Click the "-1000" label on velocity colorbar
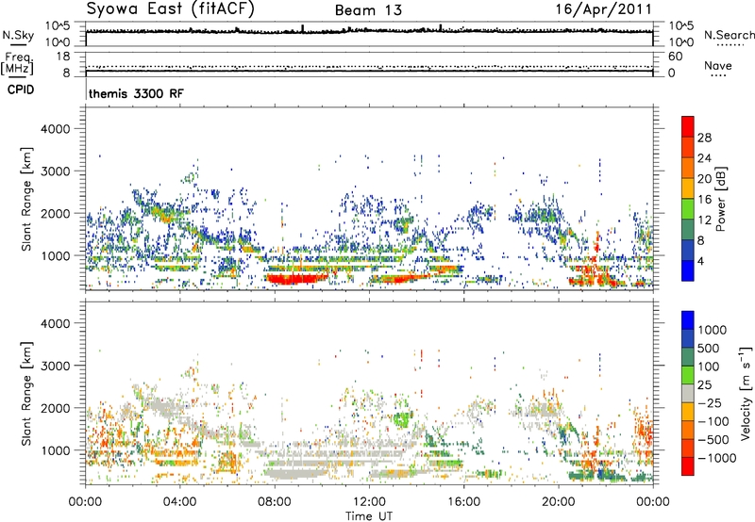This screenshot has width=755, height=522. (716, 458)
